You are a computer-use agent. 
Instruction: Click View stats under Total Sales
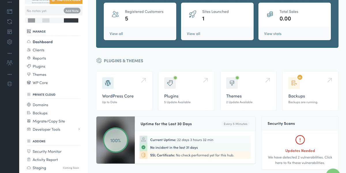(x=273, y=34)
